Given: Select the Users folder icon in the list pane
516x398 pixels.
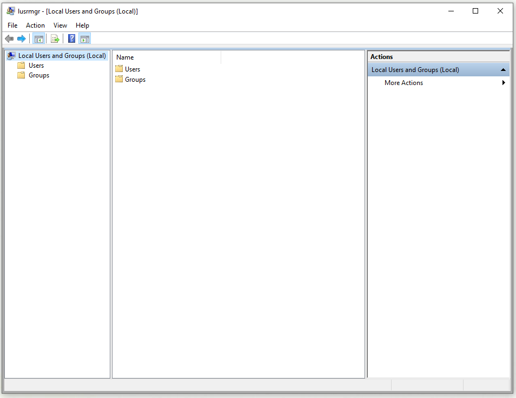Looking at the screenshot, I should click(x=119, y=69).
